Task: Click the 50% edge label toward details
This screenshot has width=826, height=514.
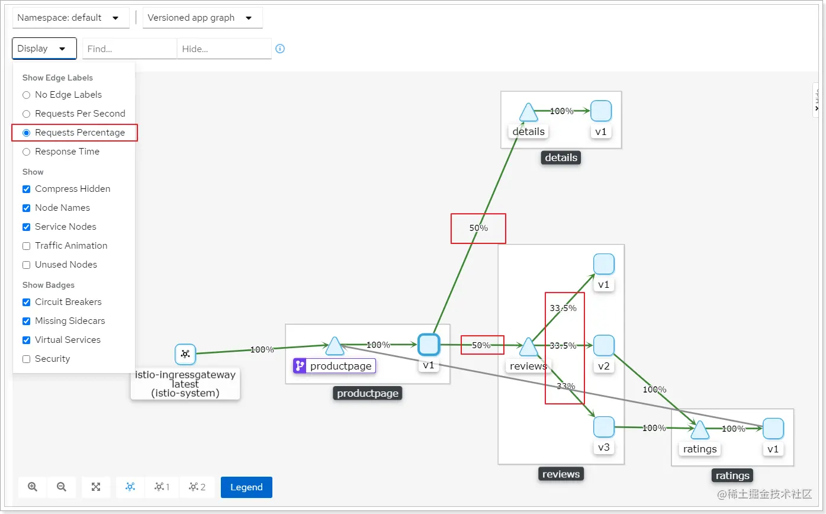Action: (478, 228)
